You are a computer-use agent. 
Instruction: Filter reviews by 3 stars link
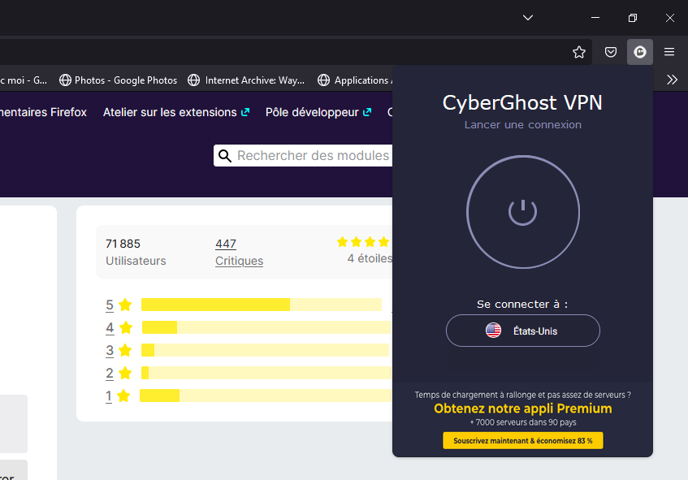(110, 350)
